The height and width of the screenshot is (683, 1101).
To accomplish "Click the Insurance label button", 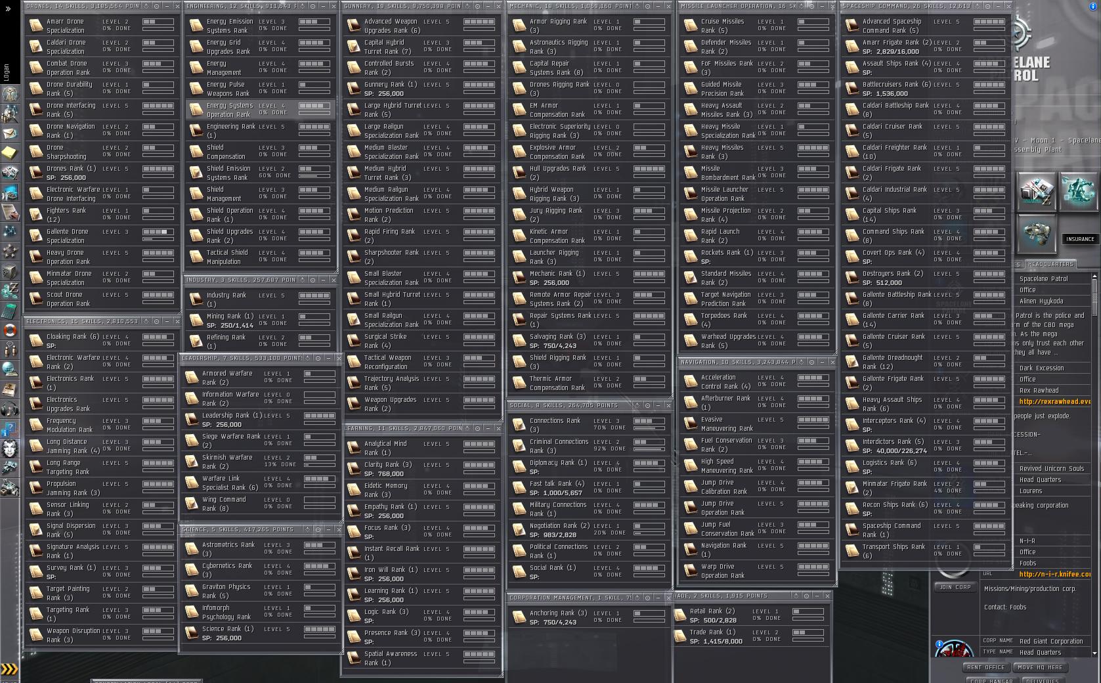I will (x=1080, y=239).
